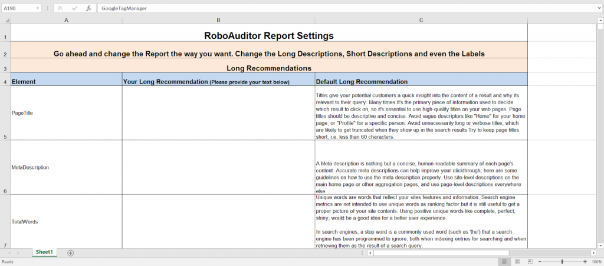This screenshot has height=266, width=604.
Task: Click the 100% zoom level label
Action: [596, 261]
